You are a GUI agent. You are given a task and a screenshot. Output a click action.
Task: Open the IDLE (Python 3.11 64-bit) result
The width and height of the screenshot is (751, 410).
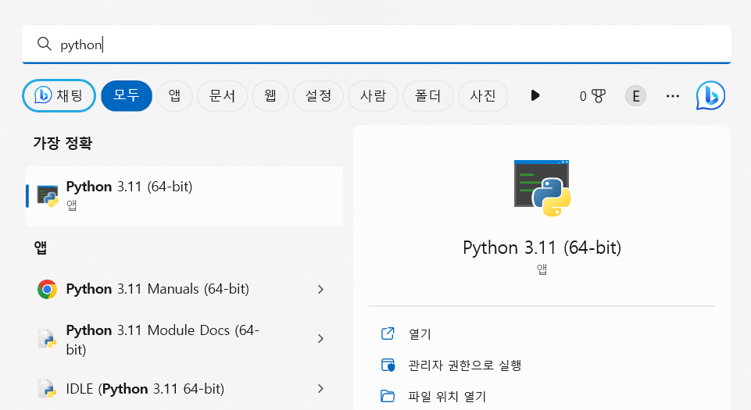click(x=184, y=389)
